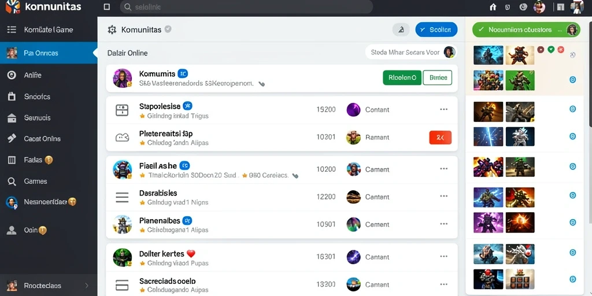The width and height of the screenshot is (592, 296).
Task: Open the Stoda Mihar Secars Voor pill
Action: [x=411, y=52]
